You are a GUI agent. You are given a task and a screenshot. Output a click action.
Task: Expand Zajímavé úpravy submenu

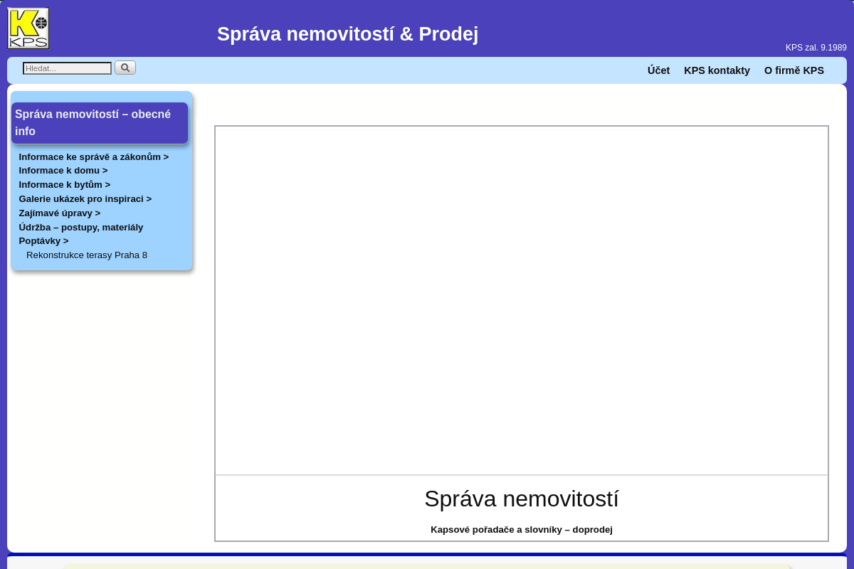[x=60, y=213]
